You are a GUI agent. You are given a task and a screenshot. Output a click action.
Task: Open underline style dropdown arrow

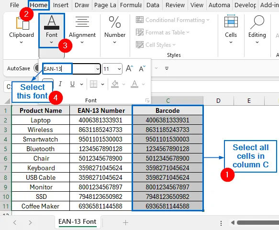(81, 84)
